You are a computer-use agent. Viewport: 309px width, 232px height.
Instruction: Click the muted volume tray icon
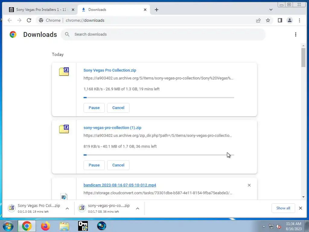pyautogui.click(x=279, y=227)
